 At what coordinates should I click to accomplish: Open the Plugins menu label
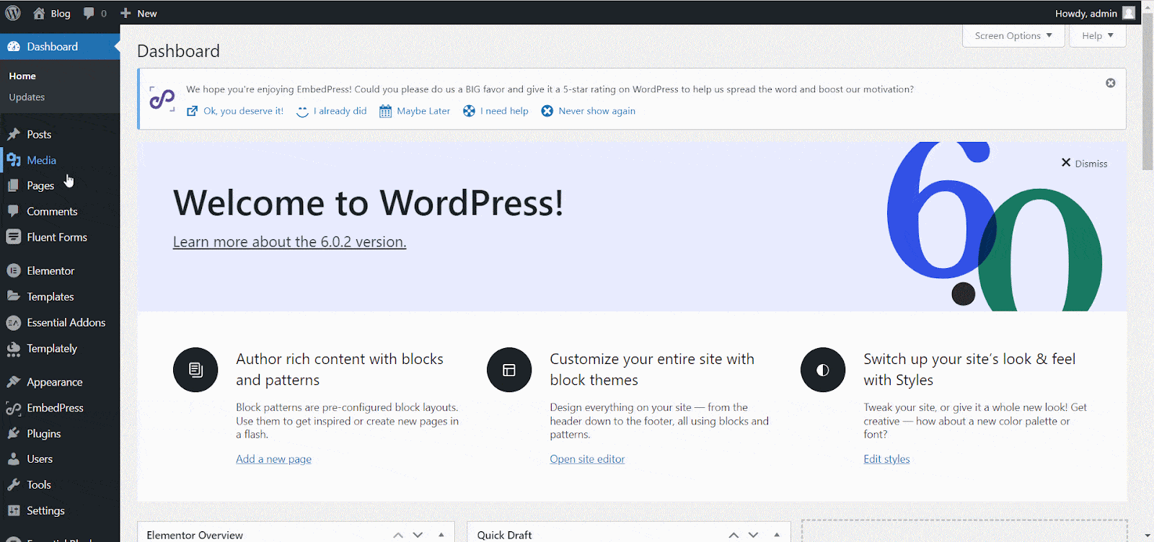44,434
